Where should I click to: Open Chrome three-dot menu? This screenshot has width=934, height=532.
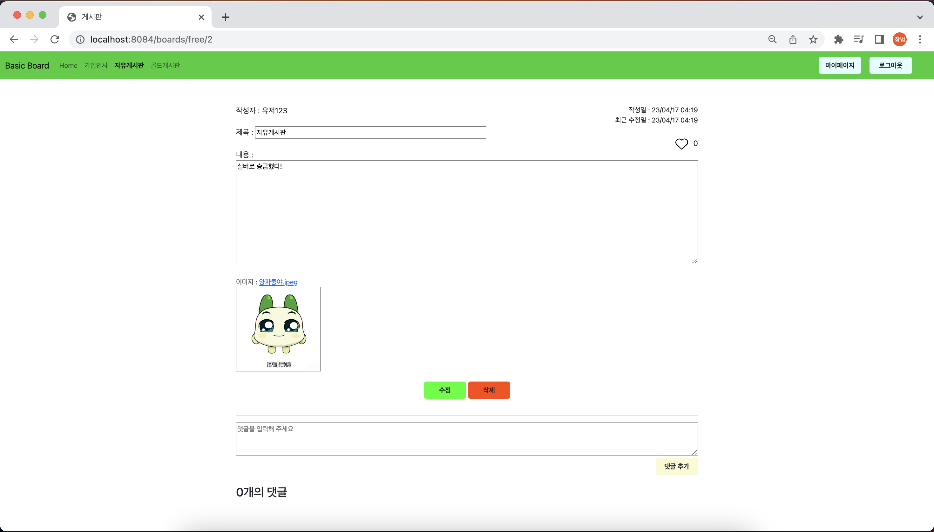tap(920, 39)
